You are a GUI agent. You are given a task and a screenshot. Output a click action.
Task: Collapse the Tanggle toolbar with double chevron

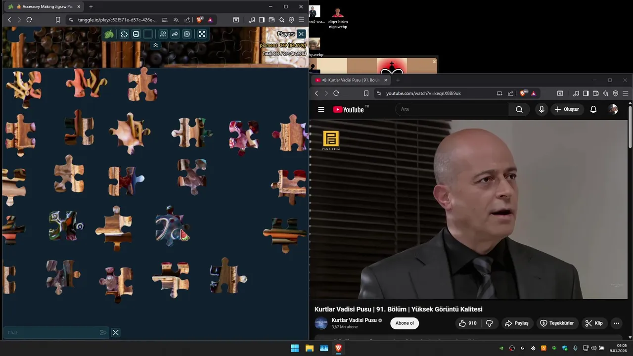pyautogui.click(x=155, y=45)
